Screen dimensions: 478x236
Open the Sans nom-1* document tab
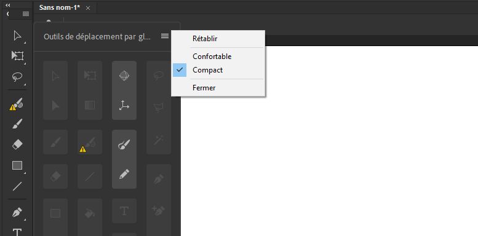(60, 7)
